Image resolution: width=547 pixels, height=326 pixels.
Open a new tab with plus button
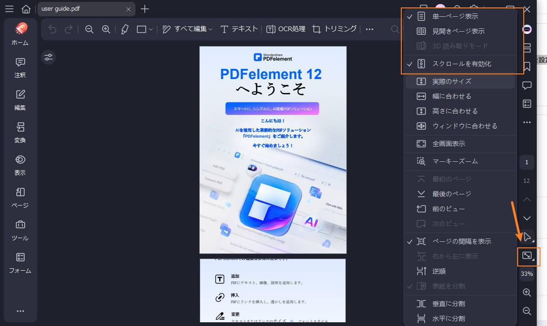(146, 8)
